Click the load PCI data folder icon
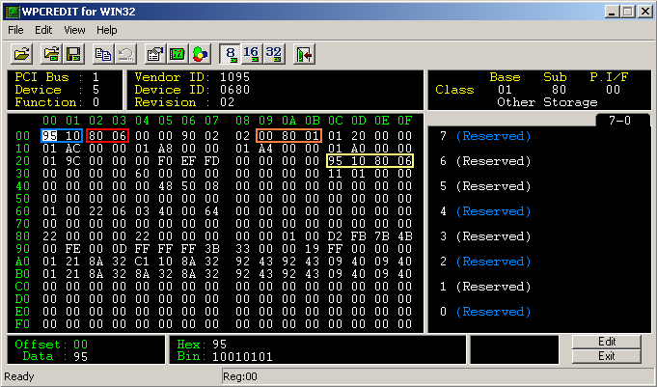 pyautogui.click(x=51, y=54)
